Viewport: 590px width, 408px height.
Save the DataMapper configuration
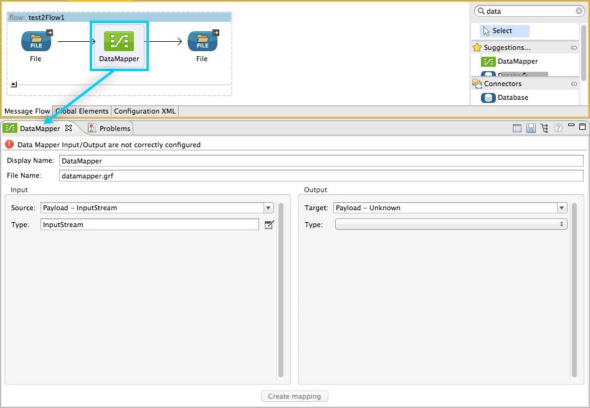click(530, 127)
